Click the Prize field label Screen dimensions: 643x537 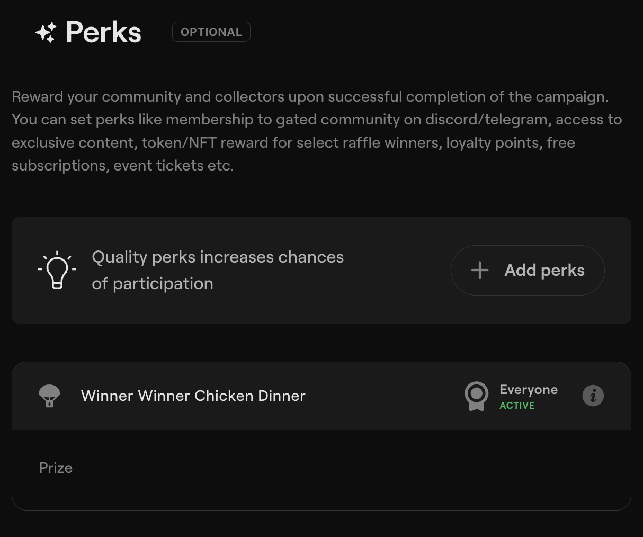(56, 468)
